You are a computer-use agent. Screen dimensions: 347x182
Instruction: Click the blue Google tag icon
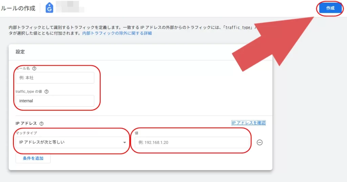point(49,8)
